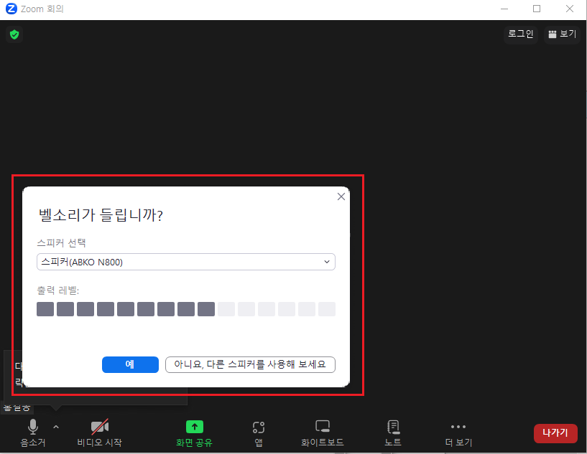Click the Zoom logo in title bar
Image resolution: width=587 pixels, height=454 pixels.
coord(11,9)
